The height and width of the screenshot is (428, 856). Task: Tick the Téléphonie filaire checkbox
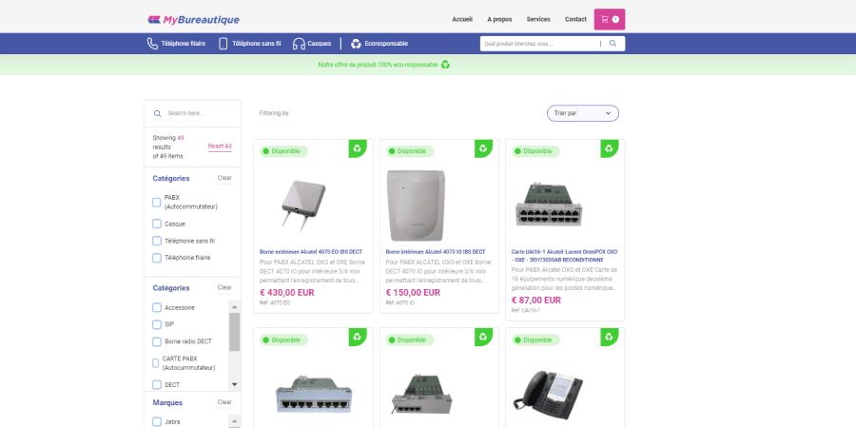(157, 258)
